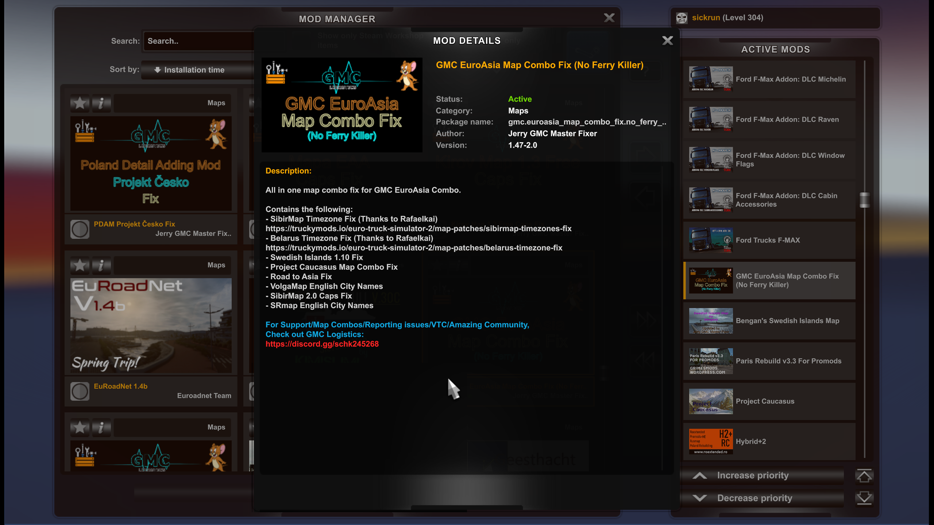This screenshot has height=525, width=934.
Task: Toggle activation circle for PDAM Projekt Česko Fix
Action: tap(80, 229)
